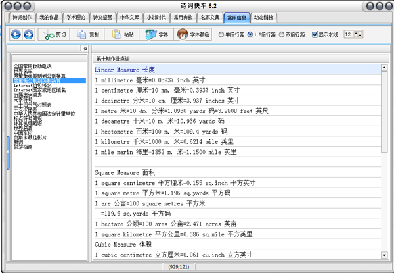Open 中华人民共和国法定计量单位 list entry
Viewport: 394px width, 273px height.
(x=44, y=114)
